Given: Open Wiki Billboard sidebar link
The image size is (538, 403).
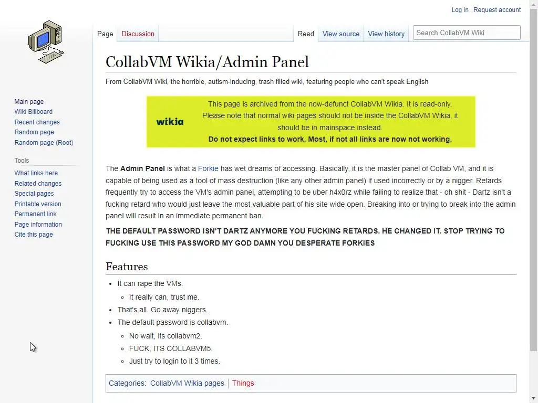Looking at the screenshot, I should 33,112.
